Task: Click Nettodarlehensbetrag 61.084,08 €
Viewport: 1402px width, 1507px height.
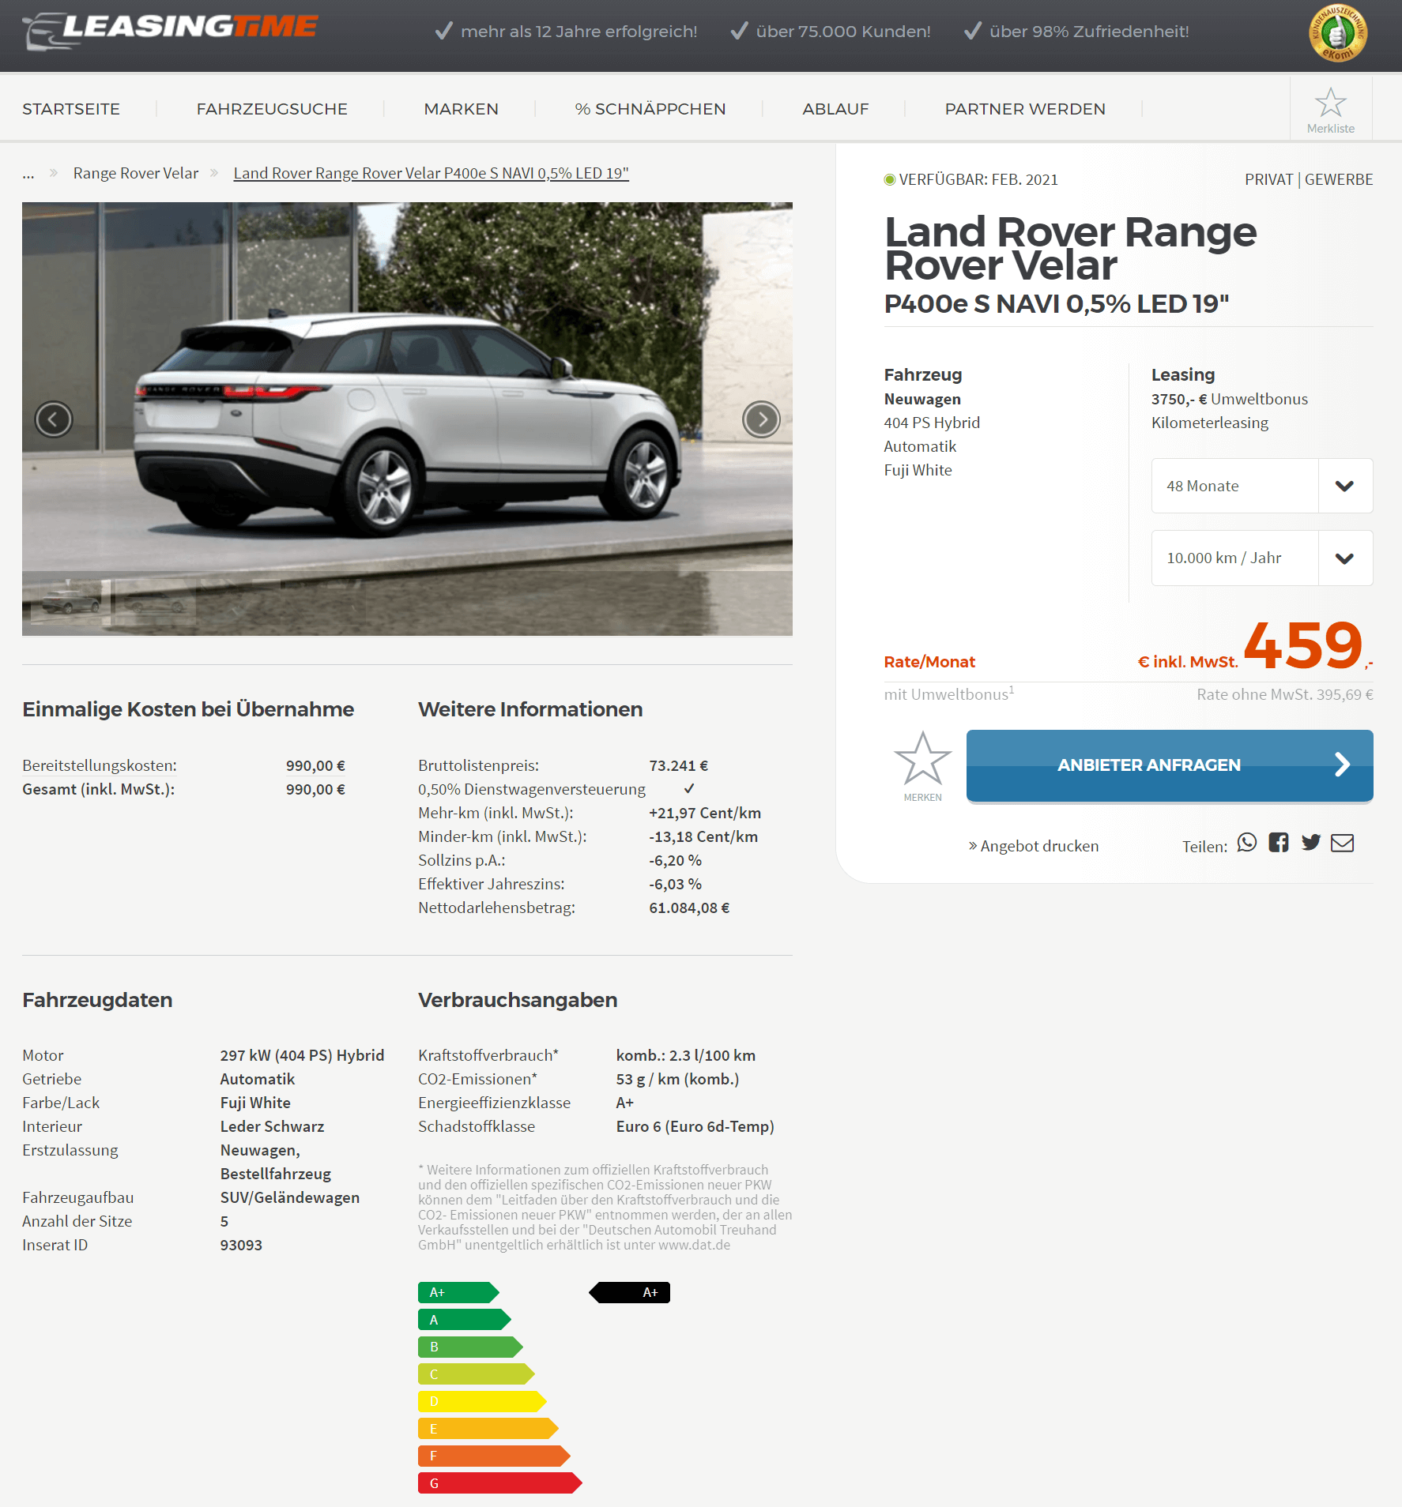Action: (x=689, y=908)
